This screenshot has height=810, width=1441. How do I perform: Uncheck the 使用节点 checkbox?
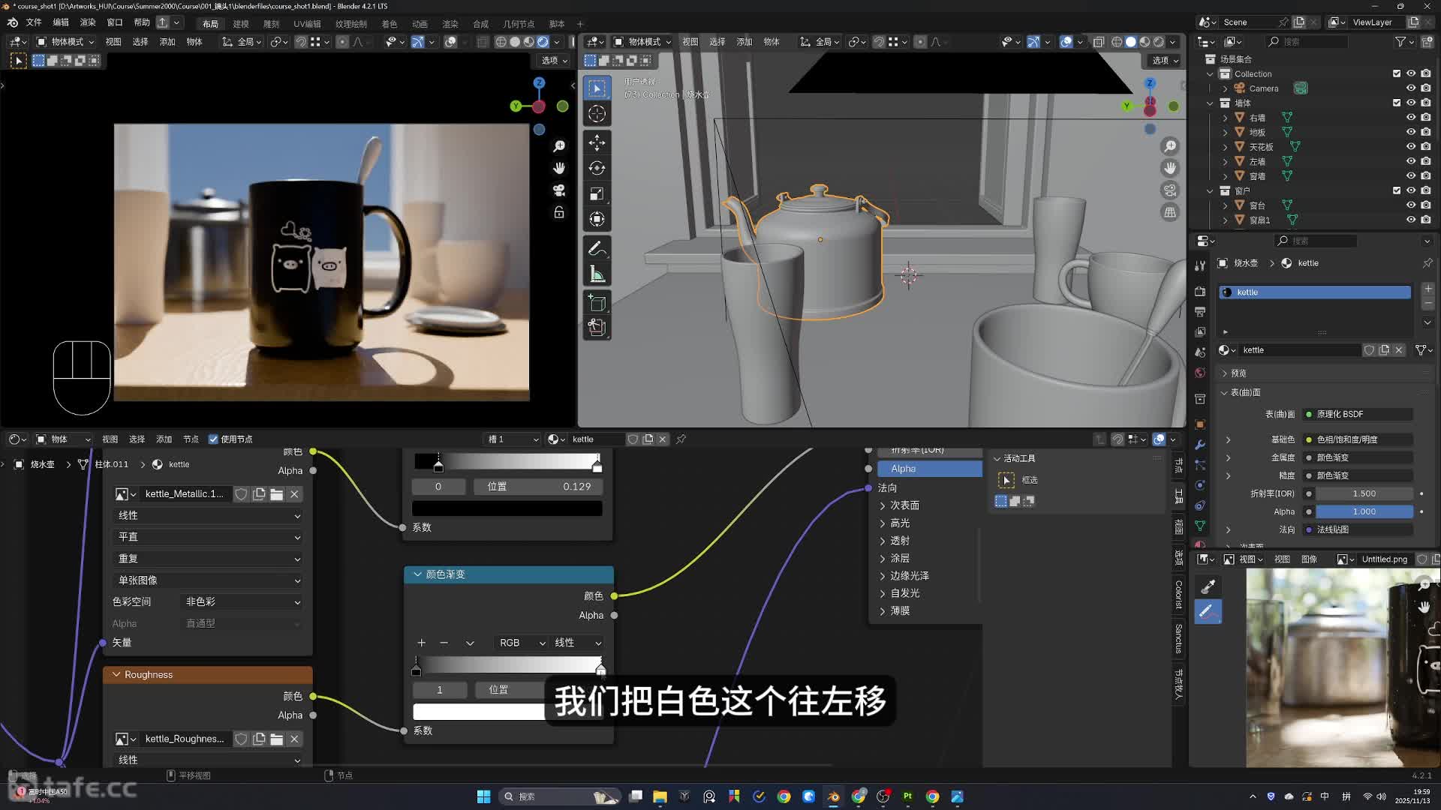click(213, 439)
